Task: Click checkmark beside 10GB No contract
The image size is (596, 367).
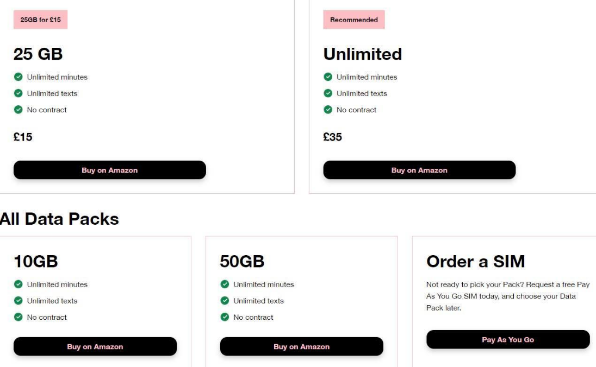Action: (x=18, y=317)
